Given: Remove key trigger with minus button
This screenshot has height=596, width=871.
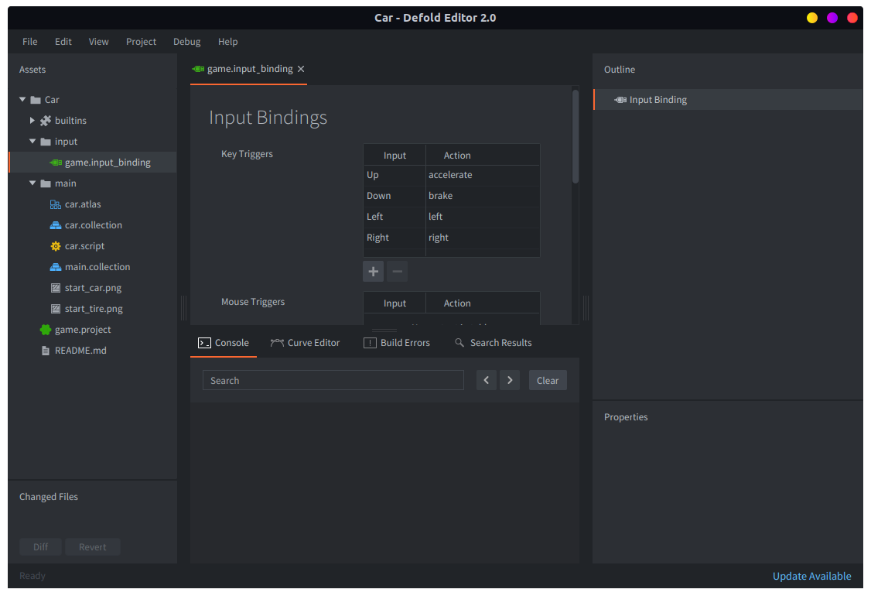Looking at the screenshot, I should pyautogui.click(x=397, y=272).
